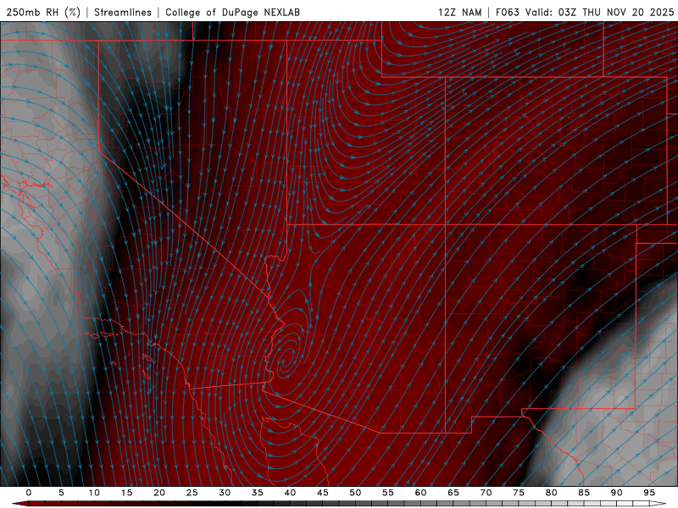Click 'College of DuPage NEXLAB' header text

point(232,12)
